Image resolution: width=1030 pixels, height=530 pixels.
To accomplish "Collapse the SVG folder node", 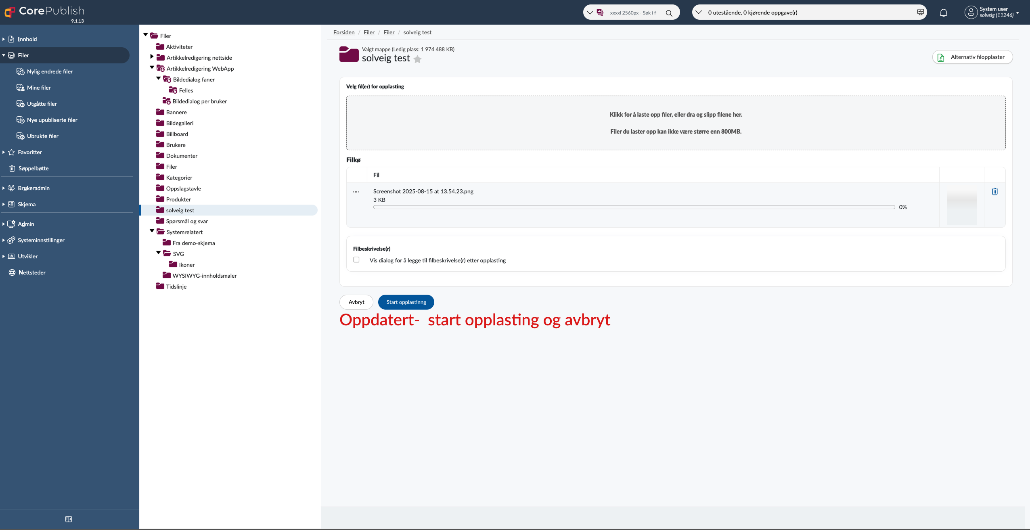I will pos(159,253).
